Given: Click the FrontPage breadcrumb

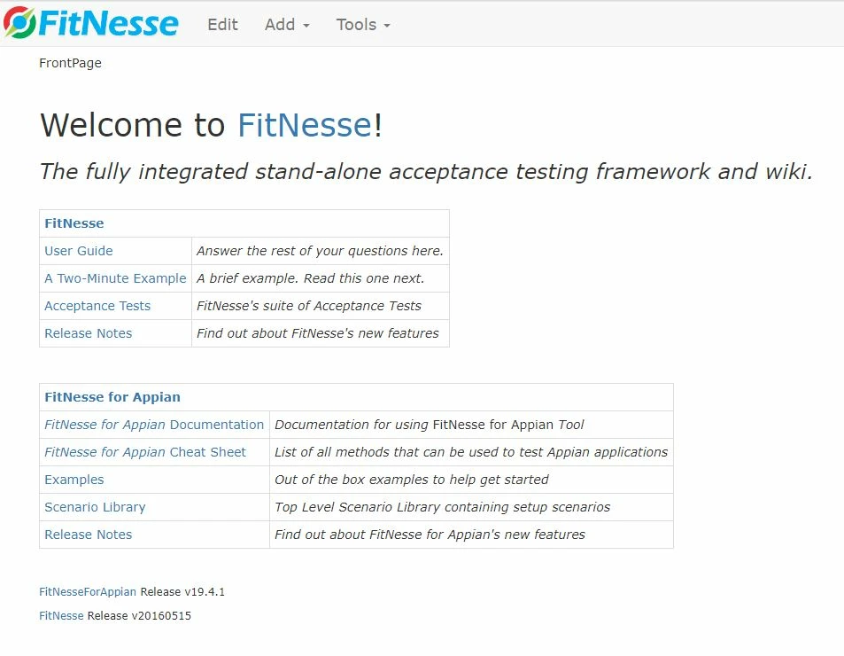Looking at the screenshot, I should click(70, 63).
